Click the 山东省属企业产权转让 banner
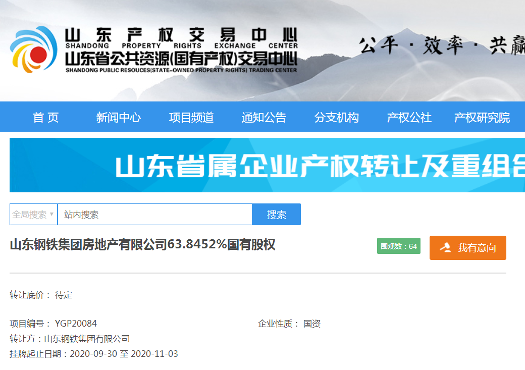 (267, 165)
